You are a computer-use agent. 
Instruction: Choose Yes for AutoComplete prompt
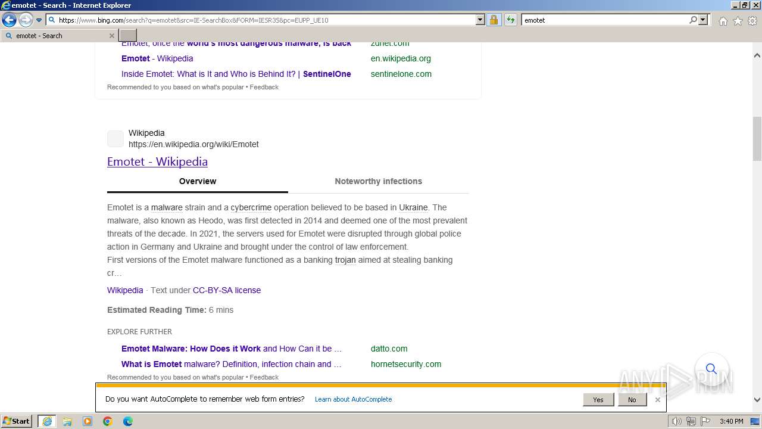(x=598, y=400)
